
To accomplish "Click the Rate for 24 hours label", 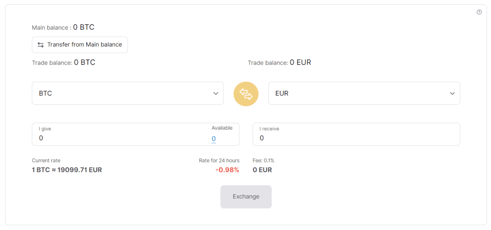I will (x=219, y=160).
